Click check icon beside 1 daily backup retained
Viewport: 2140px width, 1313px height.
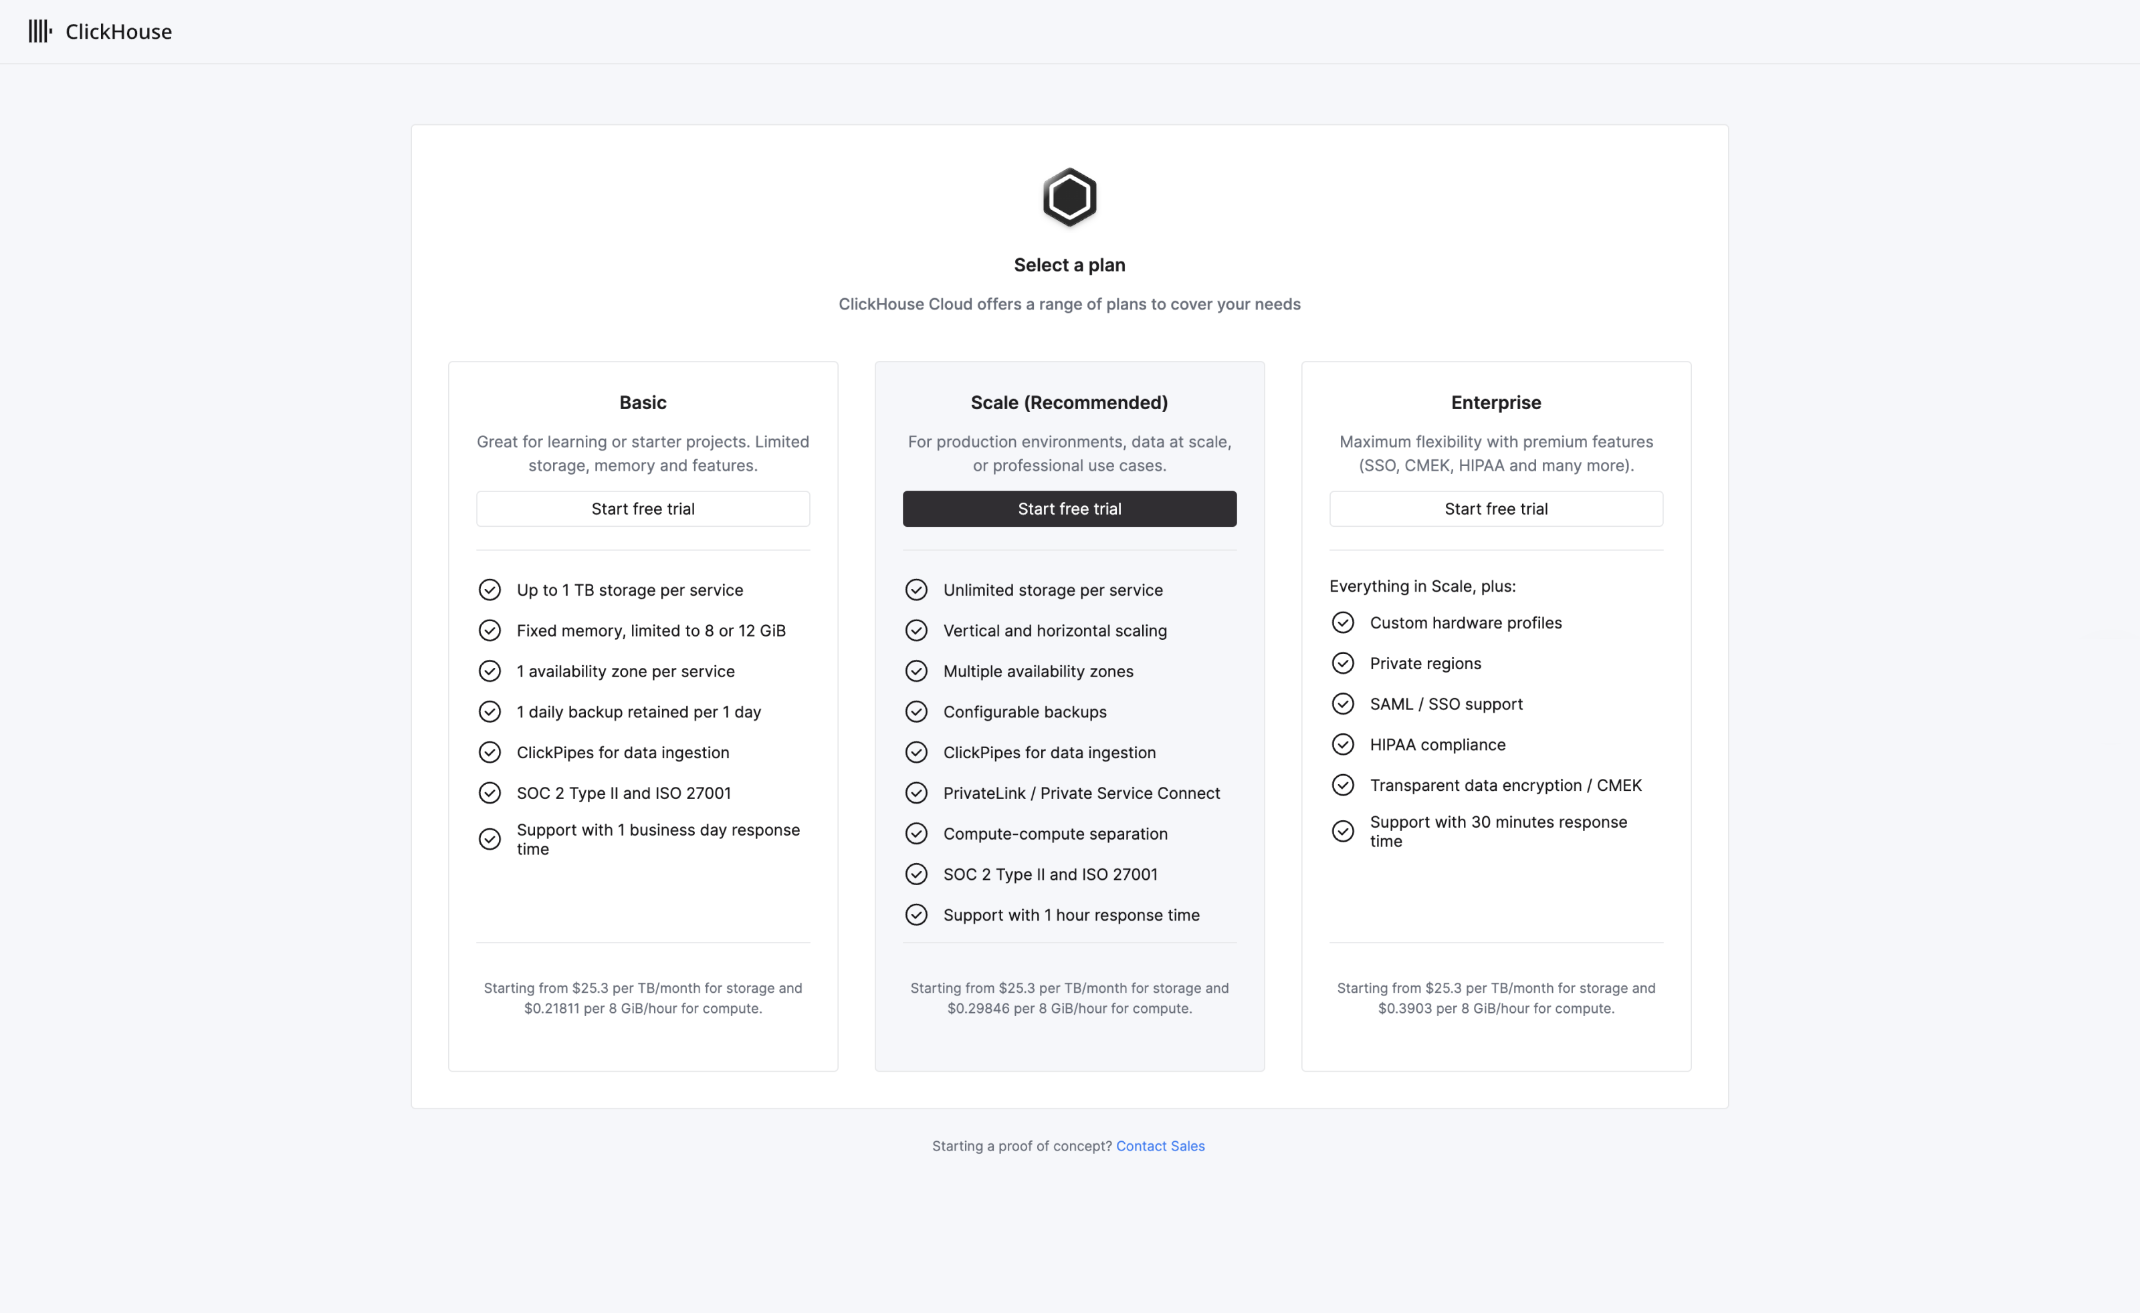click(490, 712)
